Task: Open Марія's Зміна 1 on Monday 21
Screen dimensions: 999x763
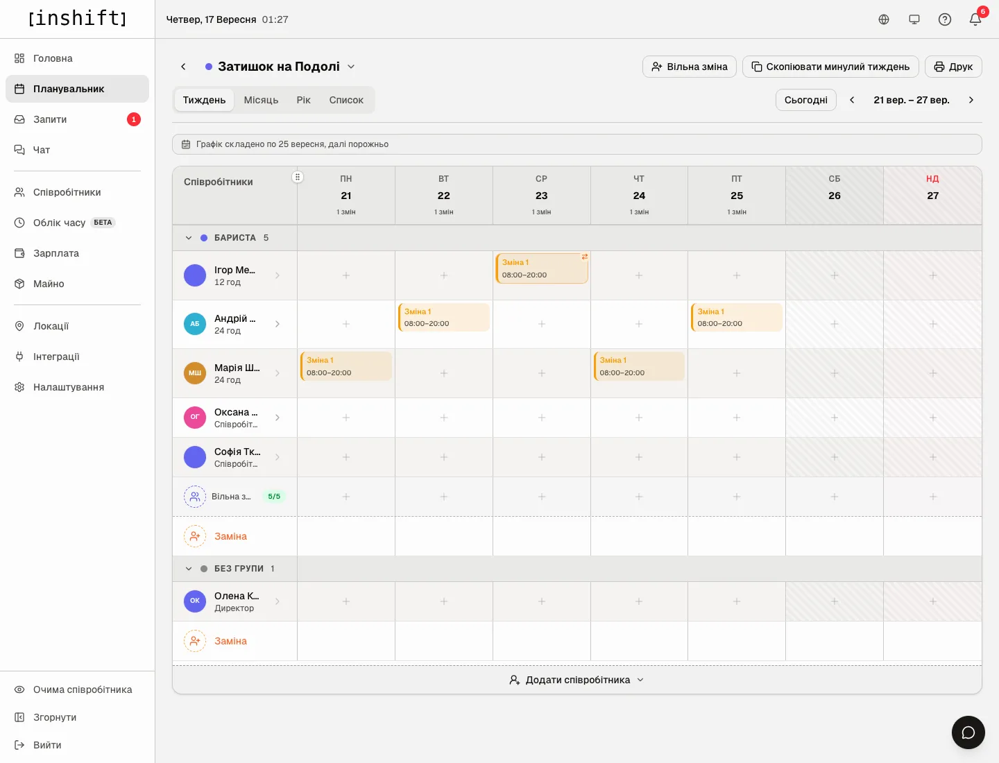Action: 346,366
